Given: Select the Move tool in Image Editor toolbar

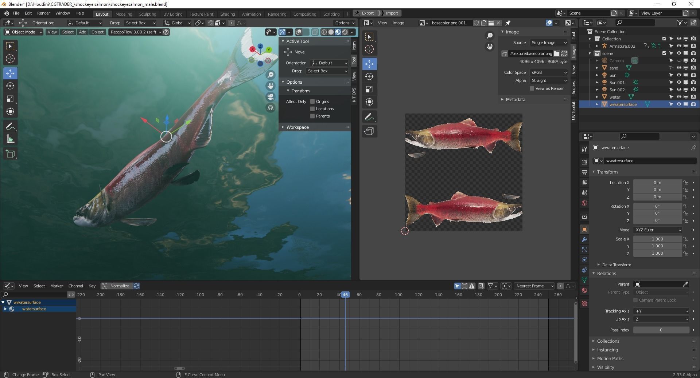Looking at the screenshot, I should 369,64.
